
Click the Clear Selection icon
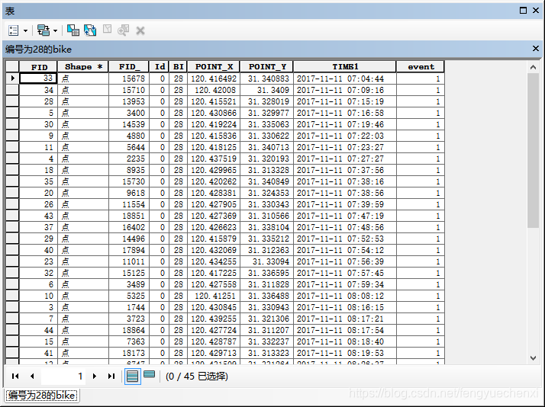[107, 29]
